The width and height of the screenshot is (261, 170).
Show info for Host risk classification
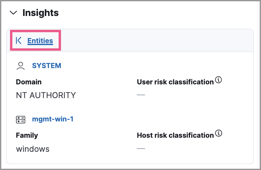(x=218, y=133)
